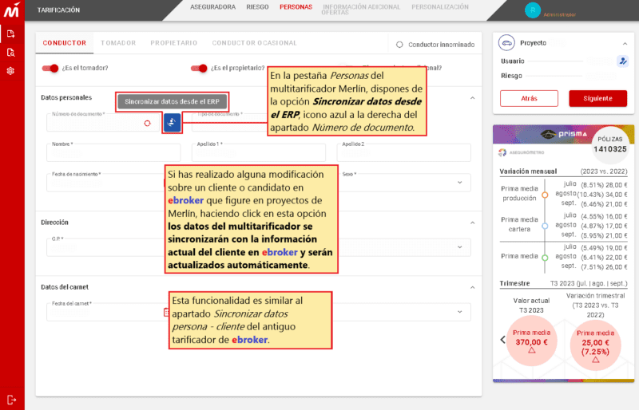Click the logout icon at sidebar bottom
639x410 pixels.
tap(11, 400)
